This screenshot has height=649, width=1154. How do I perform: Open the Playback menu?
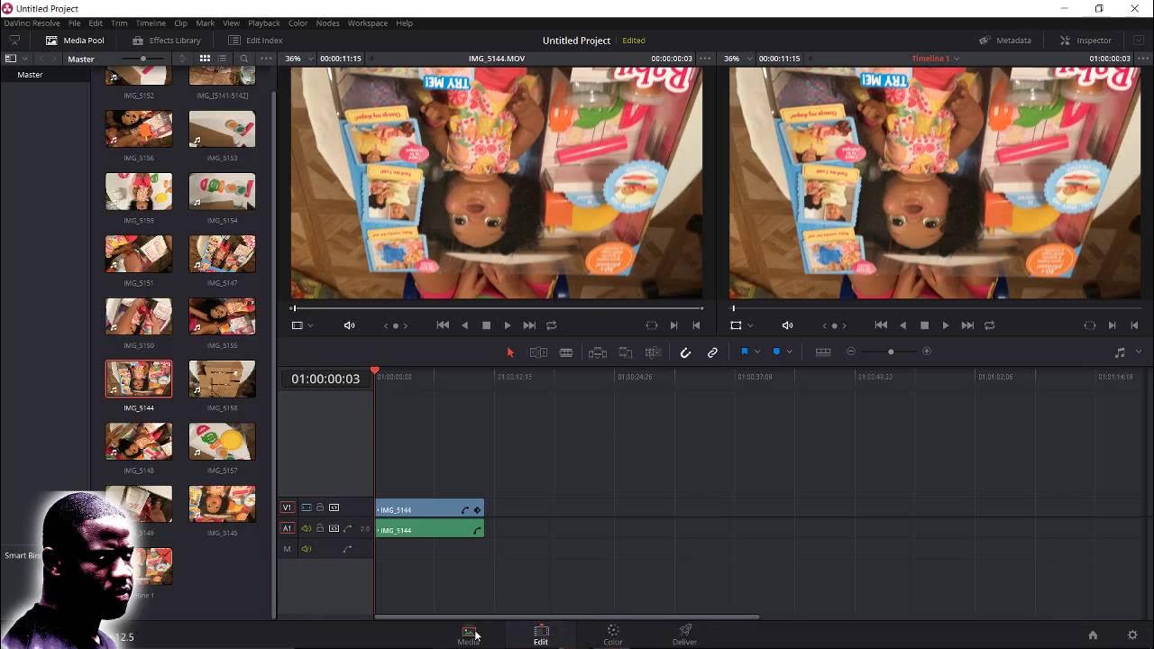coord(264,23)
